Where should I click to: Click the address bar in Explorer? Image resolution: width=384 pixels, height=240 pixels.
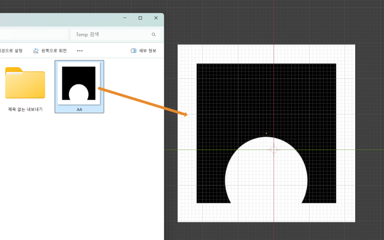(34, 35)
